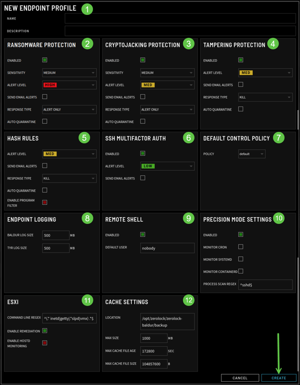300x385 pixels.
Task: Check Hash Rules Send Email Alerts box
Action: tap(45, 166)
